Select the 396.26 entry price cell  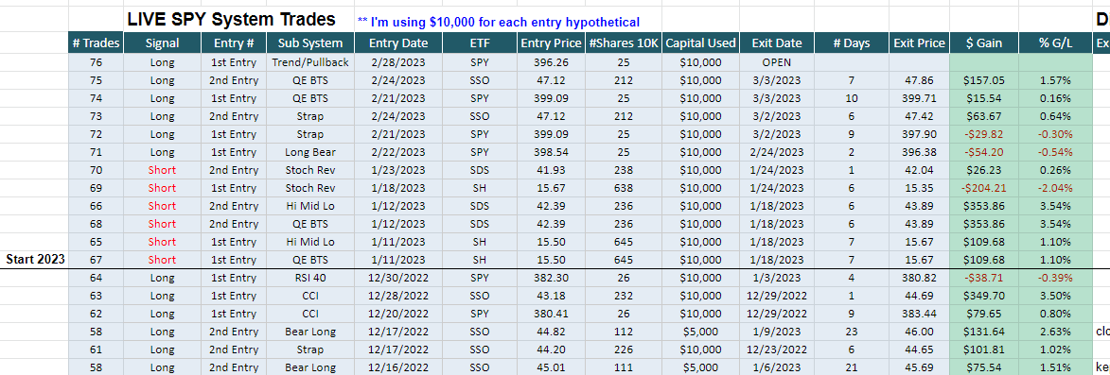pos(553,62)
